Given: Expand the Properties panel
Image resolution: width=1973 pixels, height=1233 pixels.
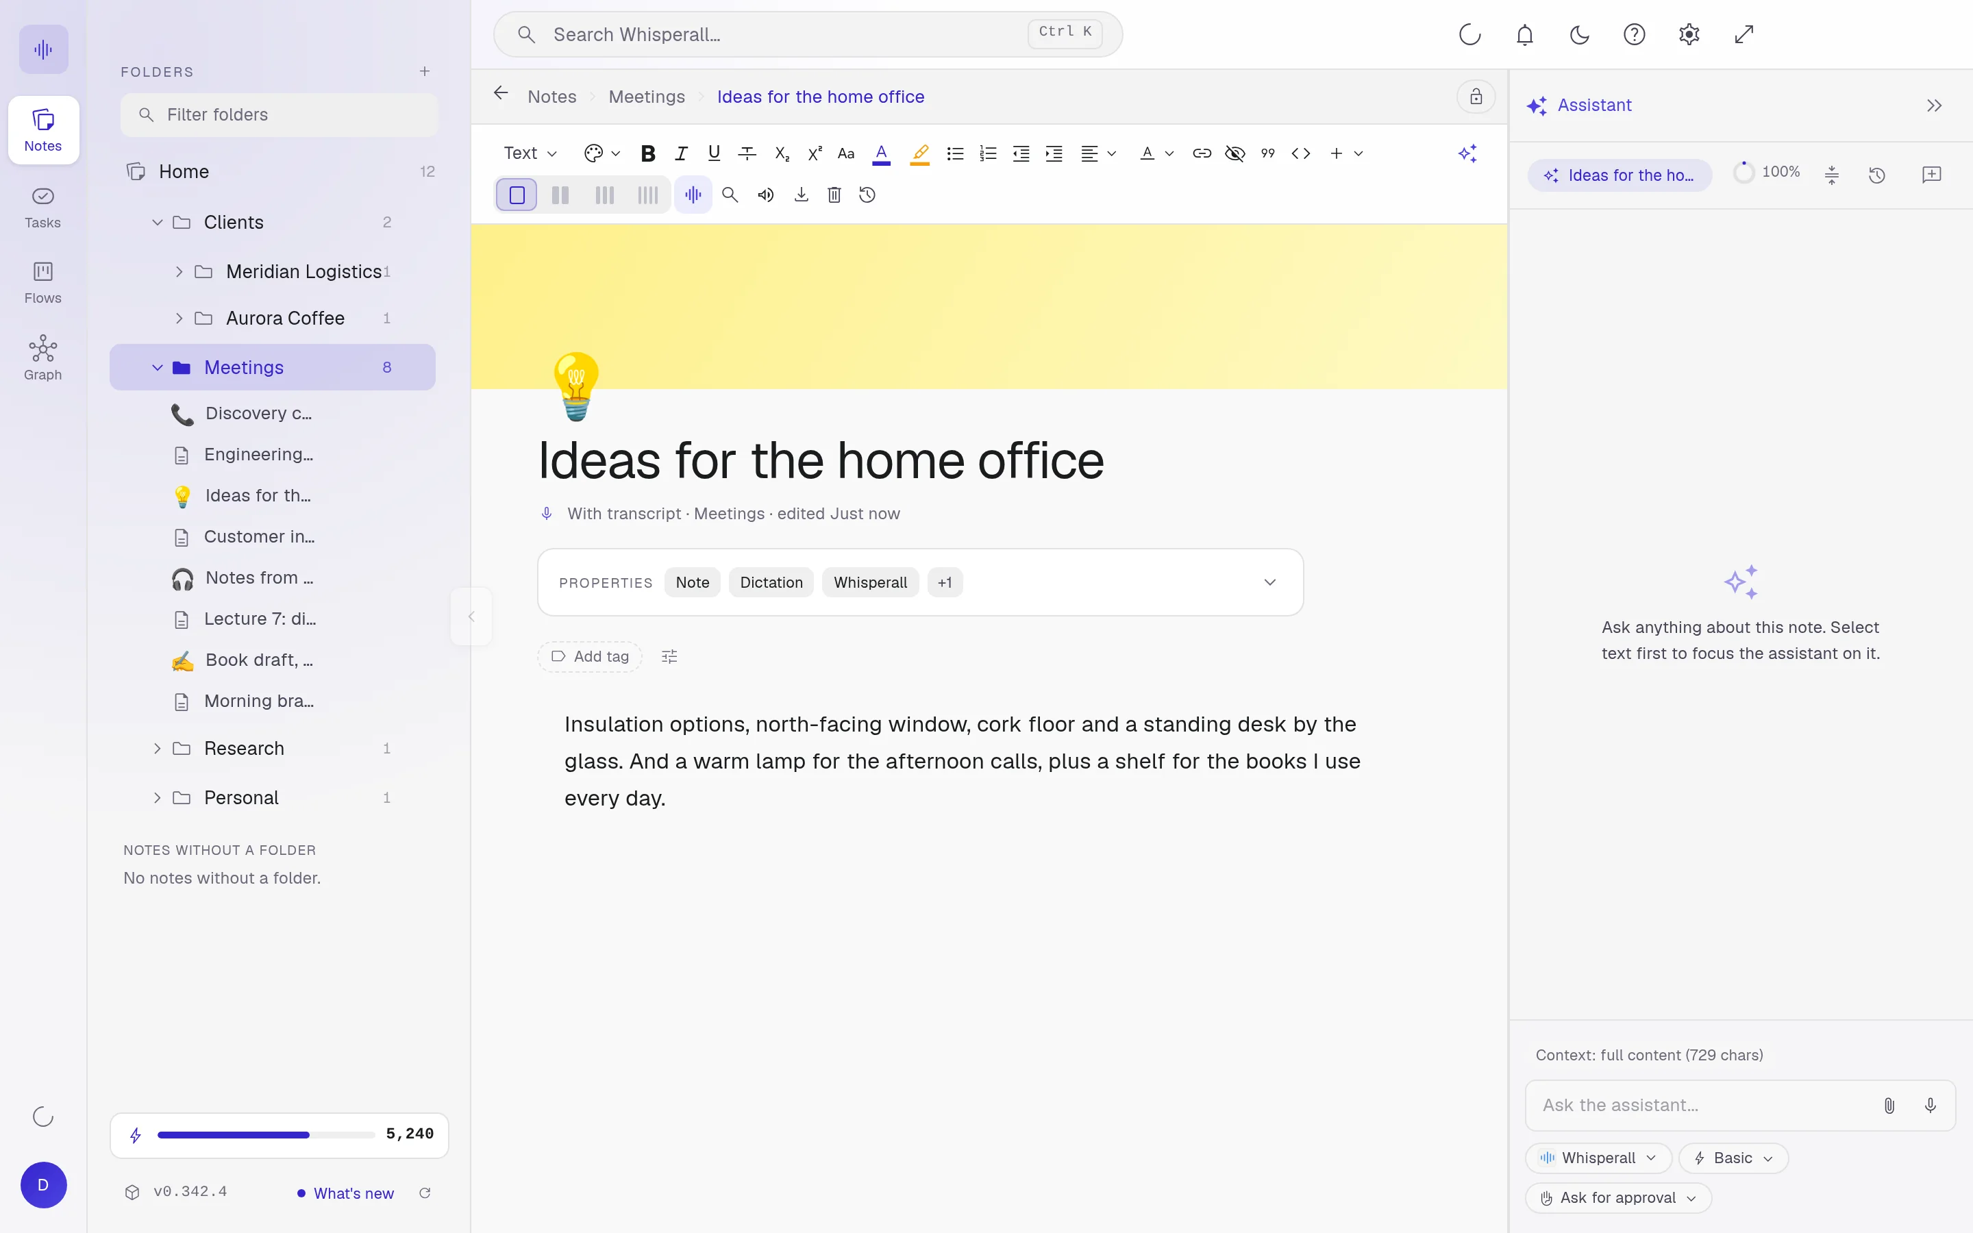Looking at the screenshot, I should click(1269, 582).
